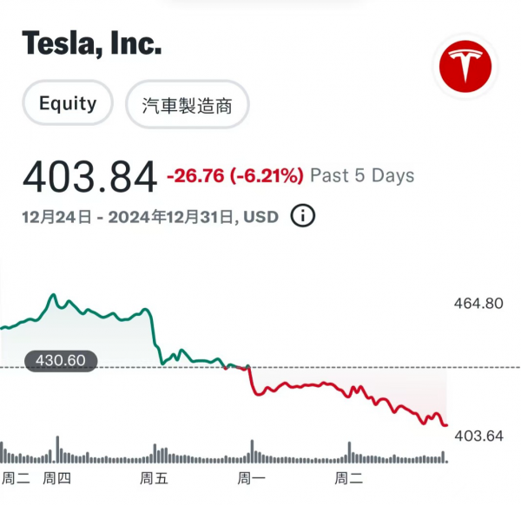Click the red Tesla logo icon
This screenshot has height=505, width=521.
(465, 67)
